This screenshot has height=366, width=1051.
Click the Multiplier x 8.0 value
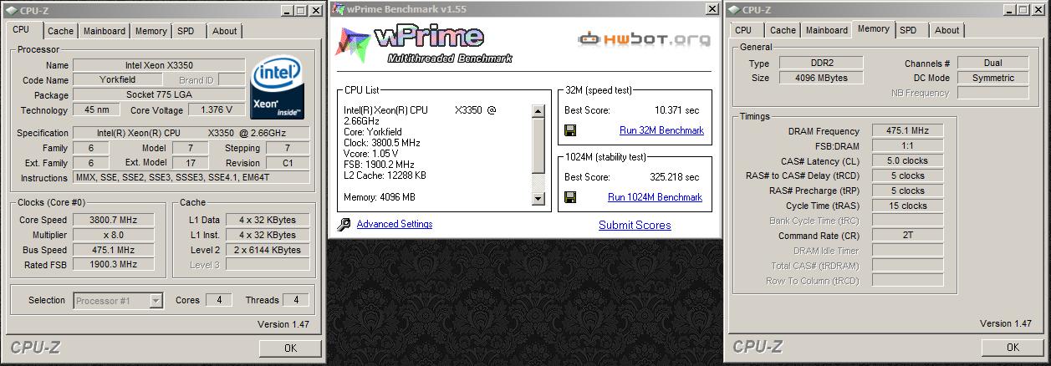tap(114, 235)
